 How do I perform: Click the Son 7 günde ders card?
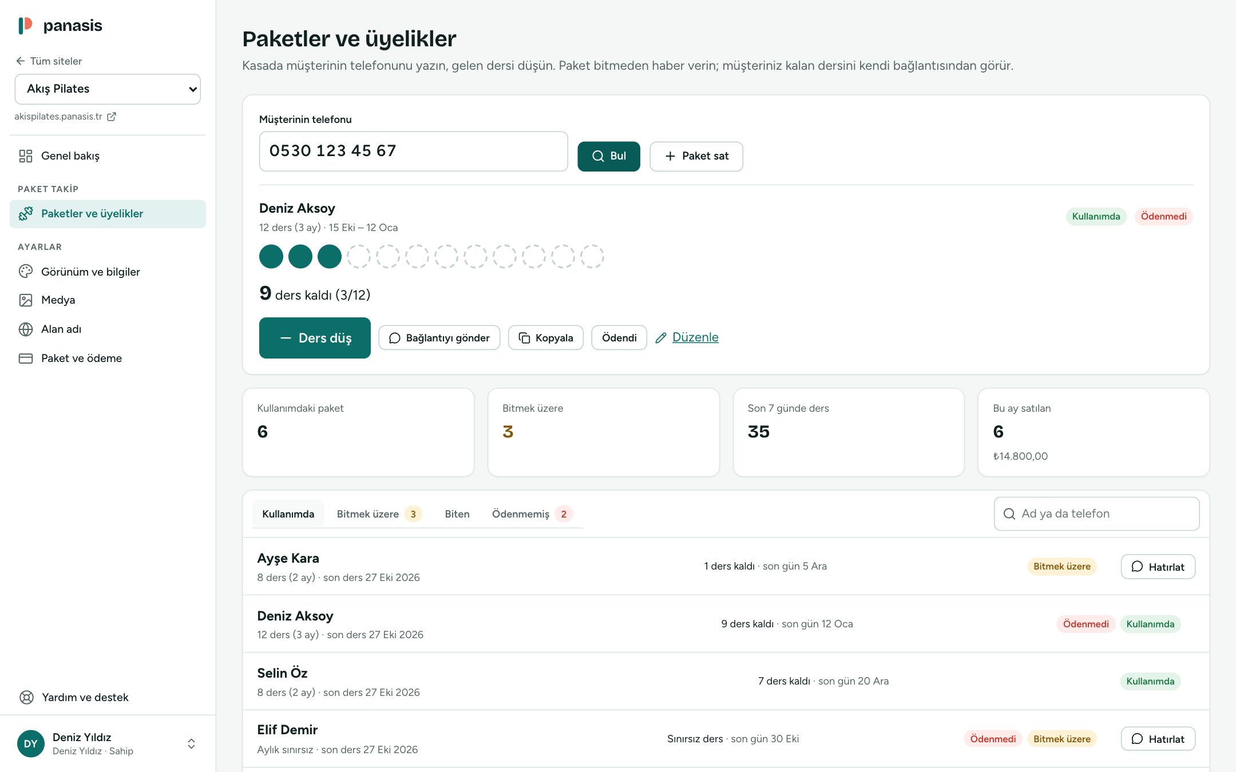(849, 432)
